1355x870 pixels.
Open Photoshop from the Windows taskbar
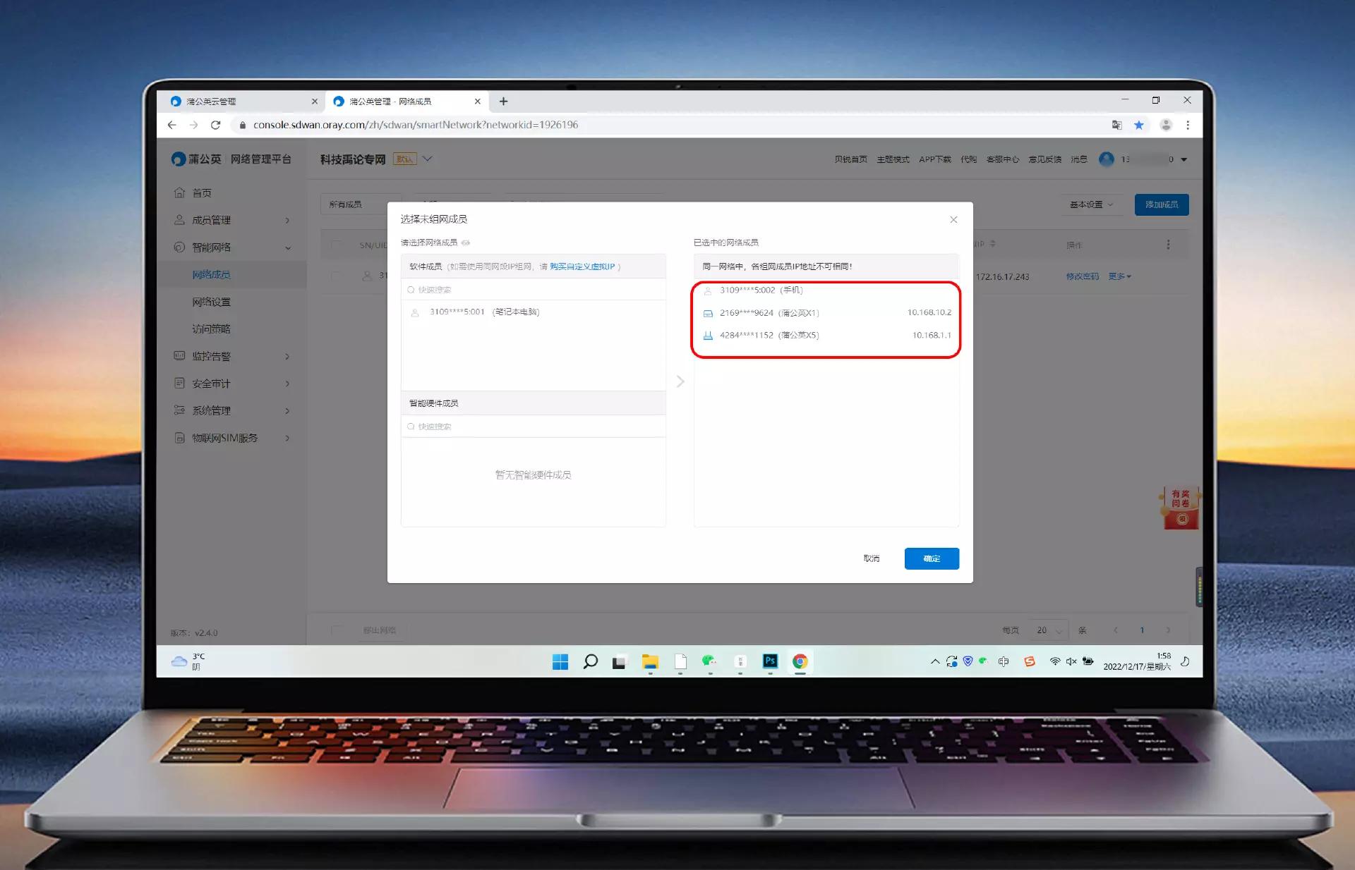[x=770, y=661]
